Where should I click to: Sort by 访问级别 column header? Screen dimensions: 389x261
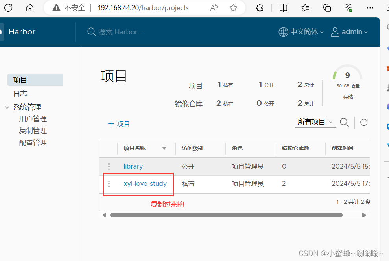[x=192, y=148]
